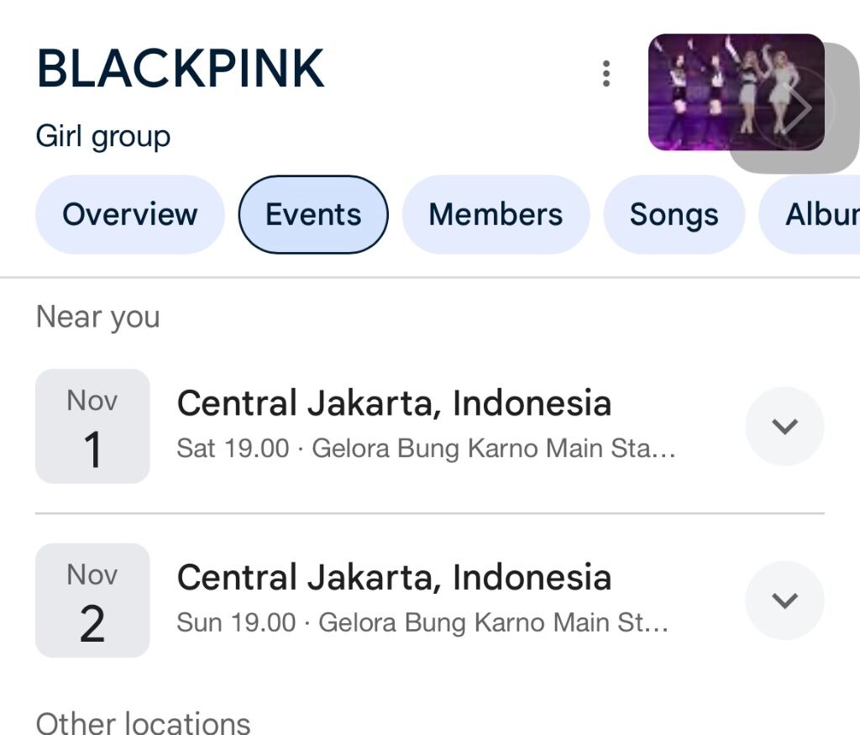Expand the Nov 1 event details chevron

pyautogui.click(x=784, y=426)
